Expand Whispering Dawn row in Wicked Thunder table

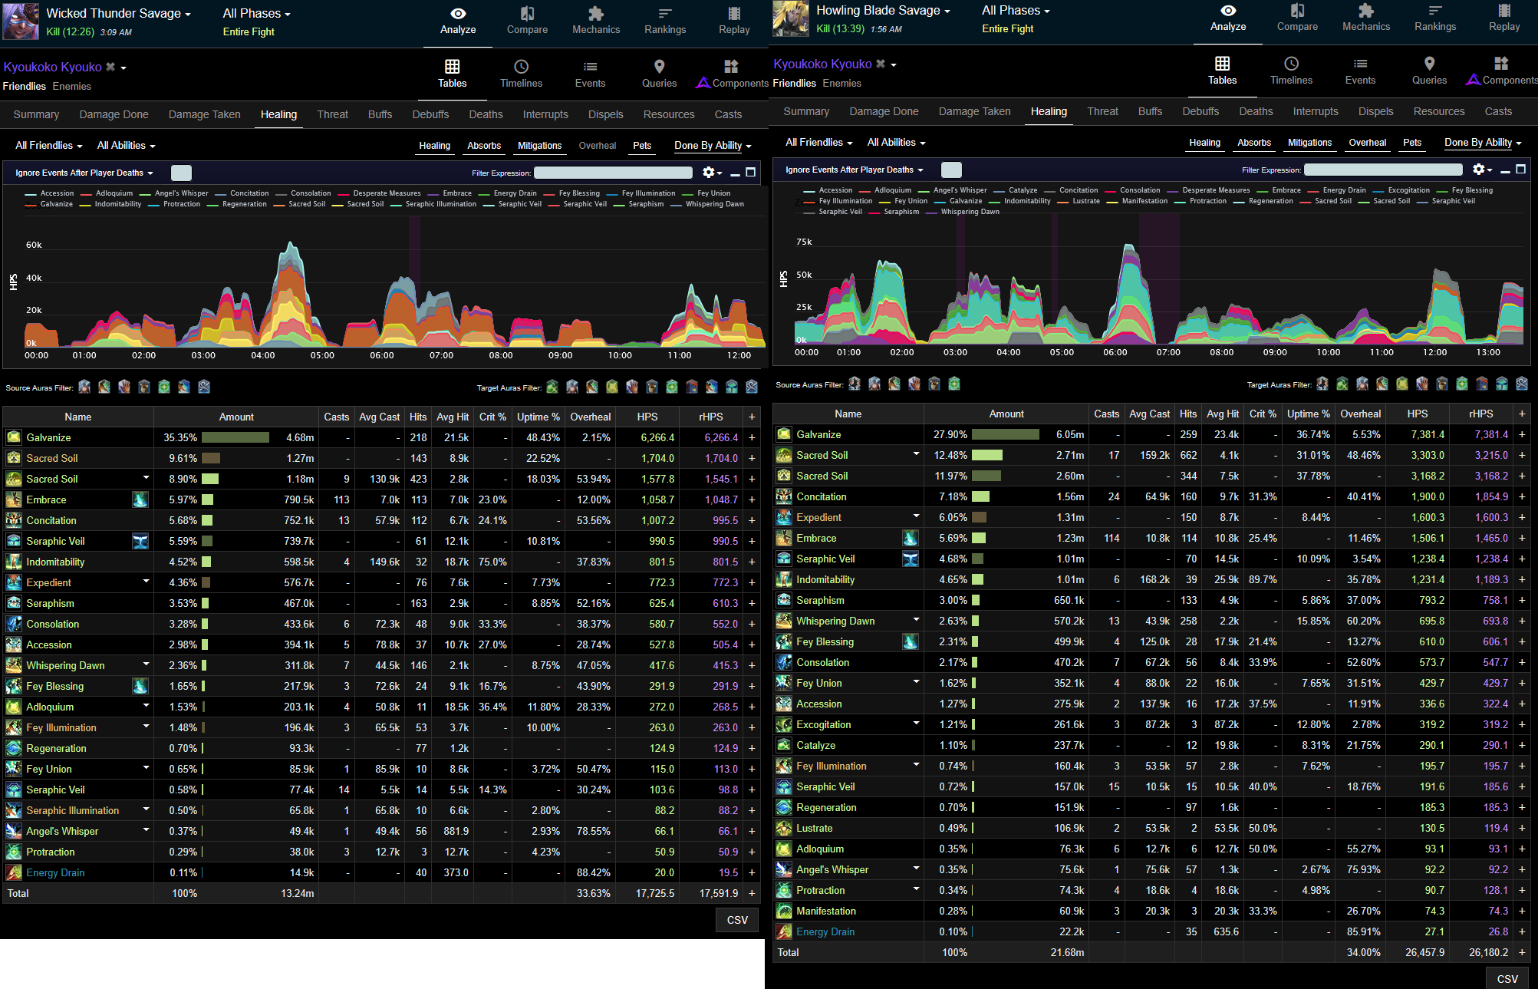[146, 664]
